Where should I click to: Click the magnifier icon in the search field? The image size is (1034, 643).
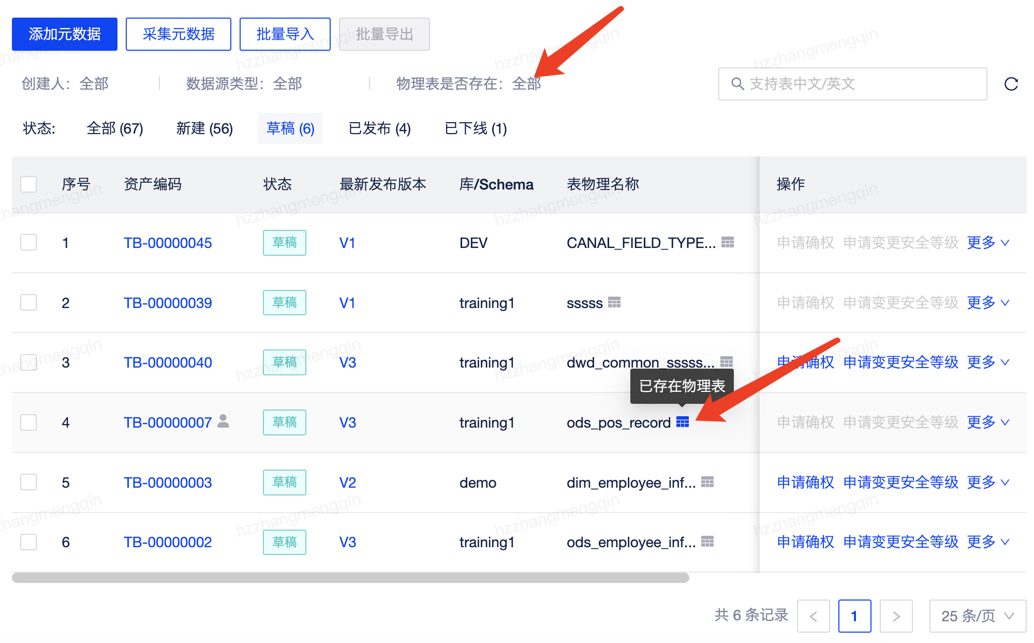click(x=737, y=83)
